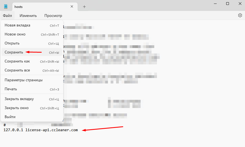This screenshot has height=147, width=245.
Task: Open the settings gear icon
Action: (x=240, y=15)
